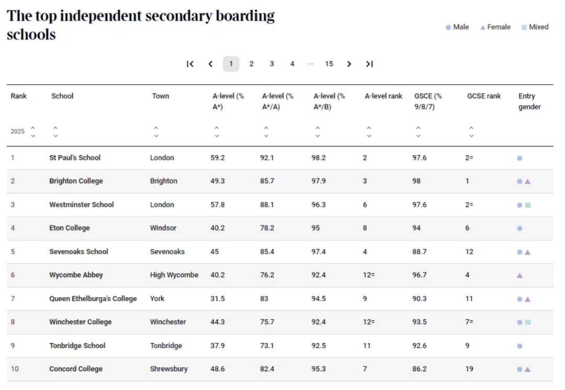Go to first page of results
The image size is (565, 390).
click(190, 64)
